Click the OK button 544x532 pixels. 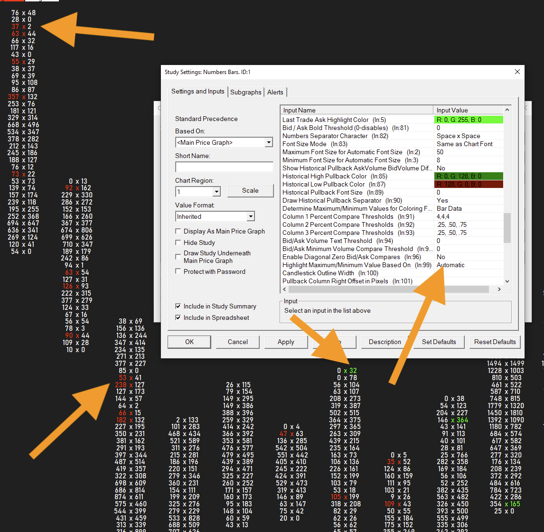coord(189,342)
